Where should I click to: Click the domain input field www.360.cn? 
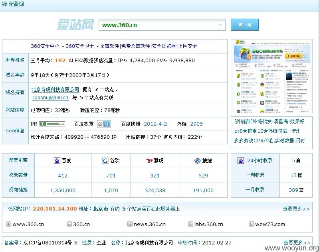[162, 25]
